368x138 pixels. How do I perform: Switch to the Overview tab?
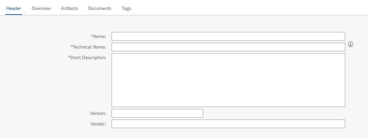[41, 8]
